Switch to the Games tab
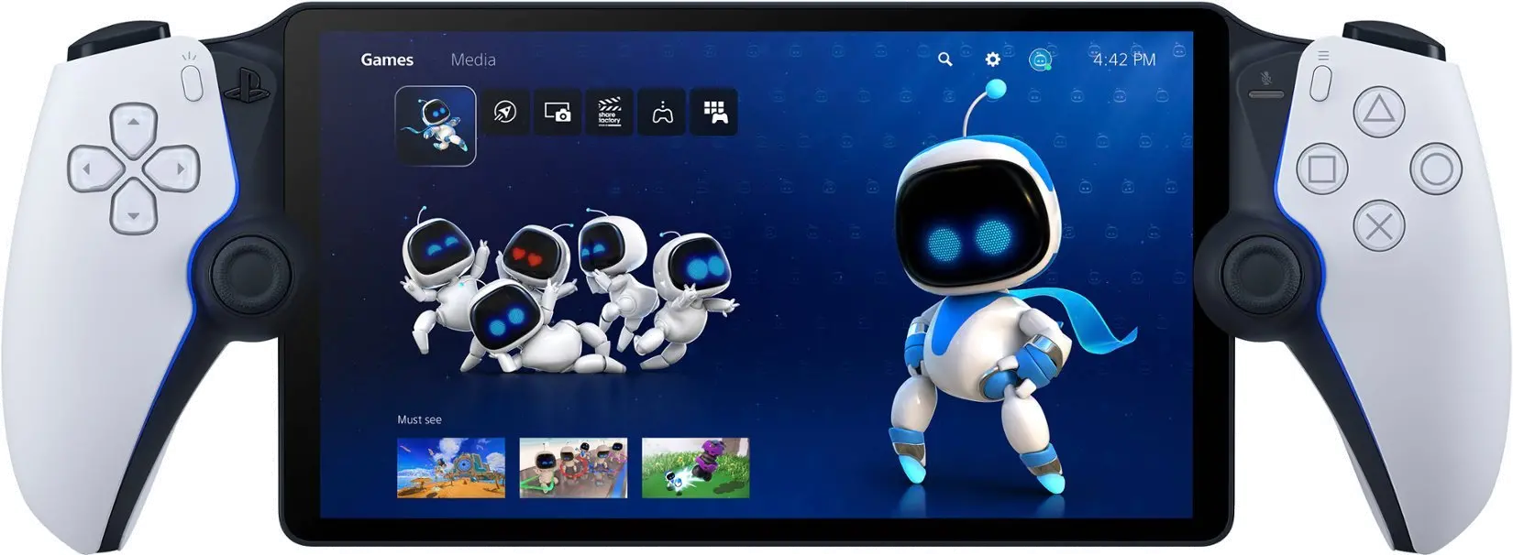This screenshot has height=555, width=1513. click(387, 60)
